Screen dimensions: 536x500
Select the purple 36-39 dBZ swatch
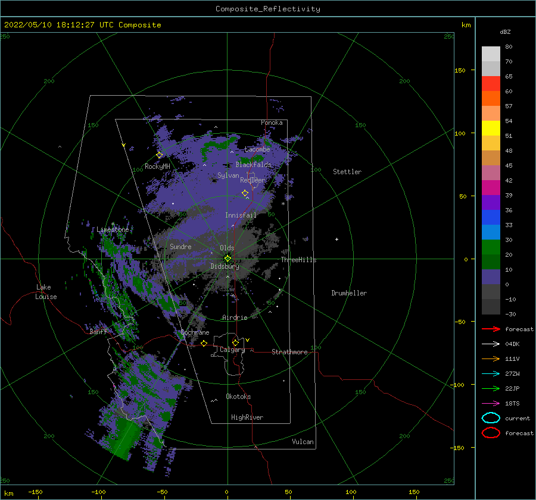(x=491, y=203)
